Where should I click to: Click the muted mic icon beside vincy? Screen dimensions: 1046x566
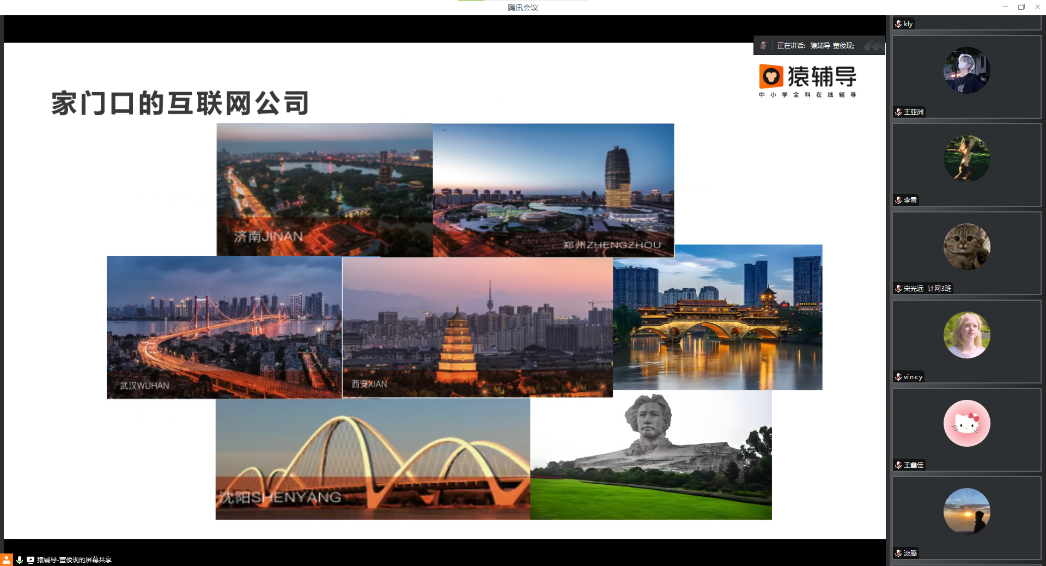click(x=898, y=377)
